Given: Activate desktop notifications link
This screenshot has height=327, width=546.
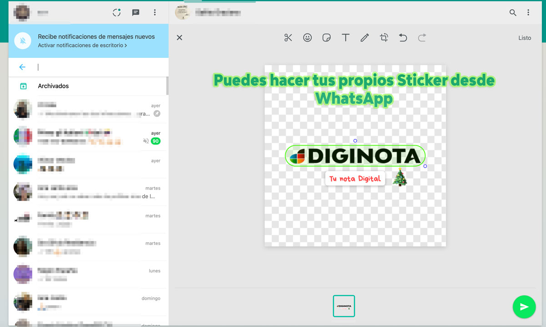Looking at the screenshot, I should click(x=82, y=46).
